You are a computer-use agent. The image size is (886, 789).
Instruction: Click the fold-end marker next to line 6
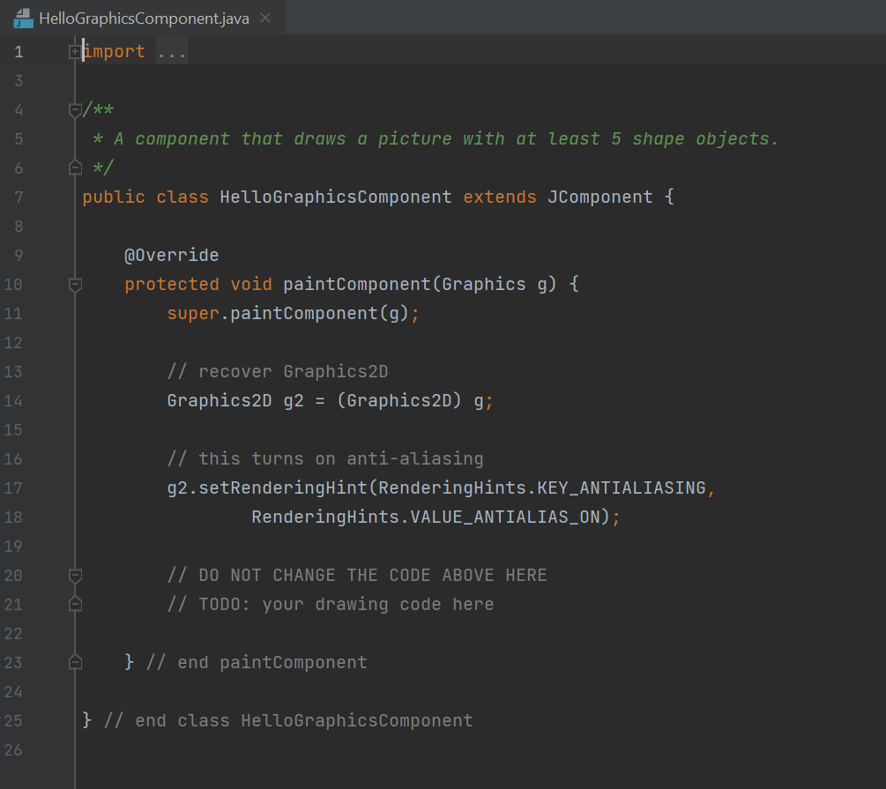74,167
